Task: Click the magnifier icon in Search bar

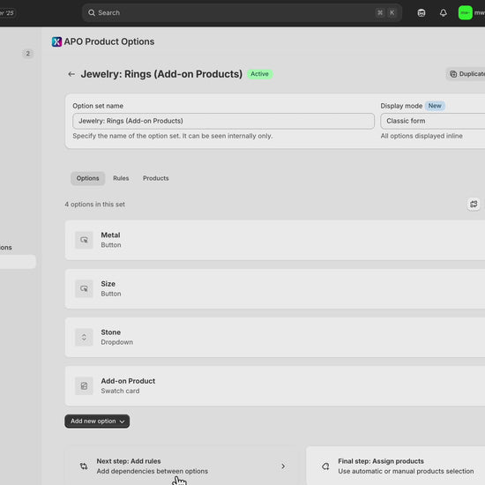Action: pos(92,12)
